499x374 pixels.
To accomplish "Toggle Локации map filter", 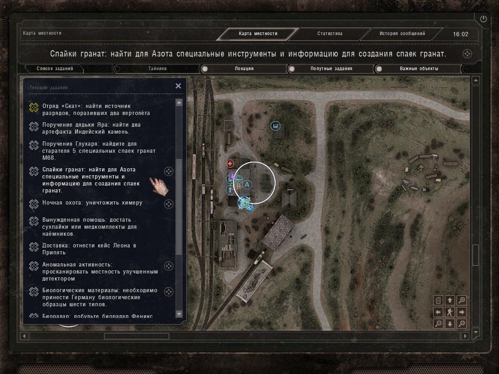I will coord(244,69).
